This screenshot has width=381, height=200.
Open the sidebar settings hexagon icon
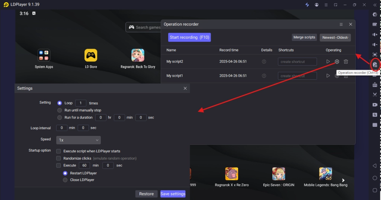(375, 15)
